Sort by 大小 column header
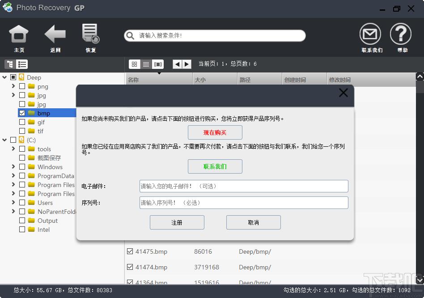This screenshot has width=424, height=298. (215, 80)
